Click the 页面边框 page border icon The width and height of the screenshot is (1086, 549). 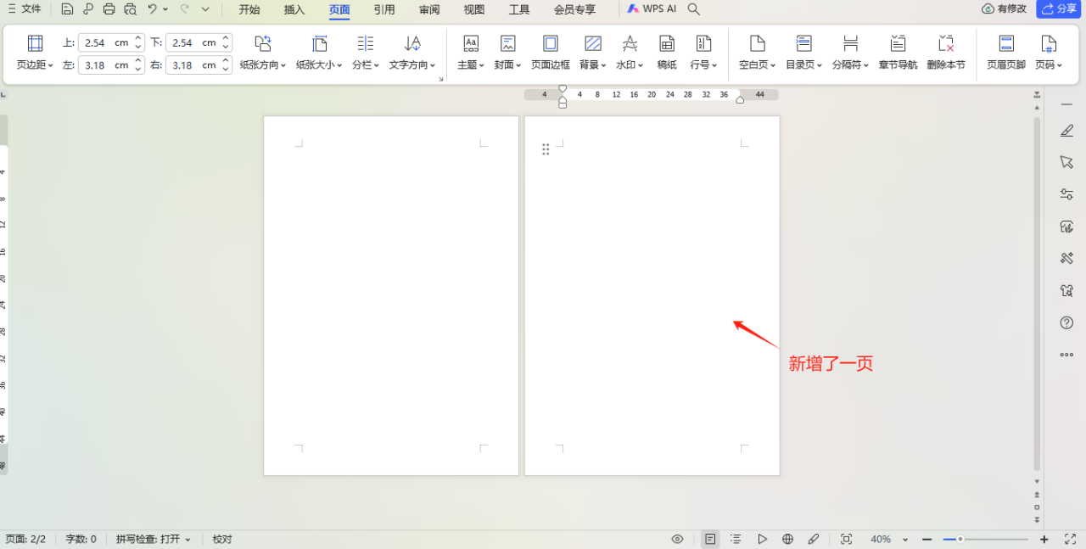click(551, 53)
